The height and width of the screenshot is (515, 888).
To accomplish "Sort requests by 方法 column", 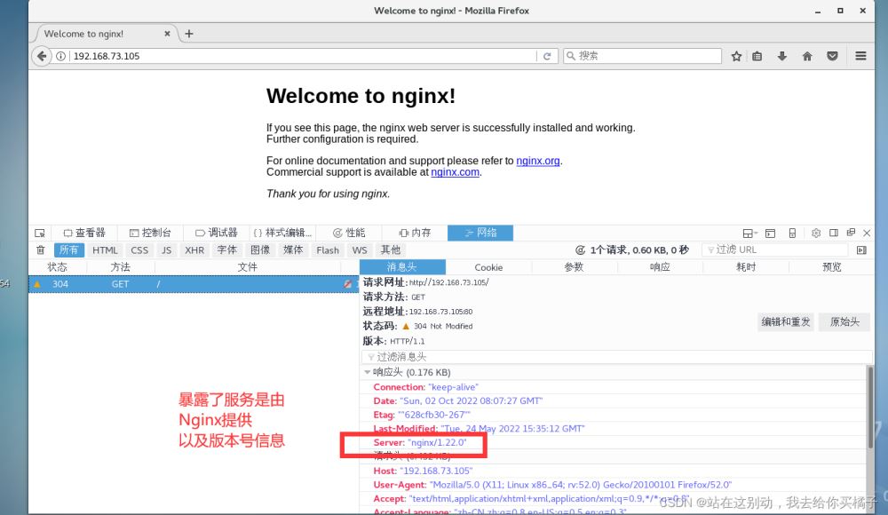I will tap(120, 267).
